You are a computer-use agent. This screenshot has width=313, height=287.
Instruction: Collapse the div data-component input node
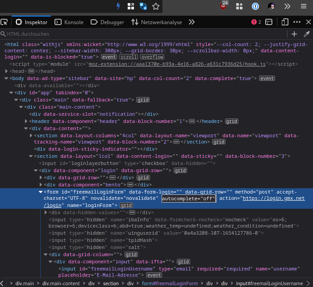coord(50,262)
